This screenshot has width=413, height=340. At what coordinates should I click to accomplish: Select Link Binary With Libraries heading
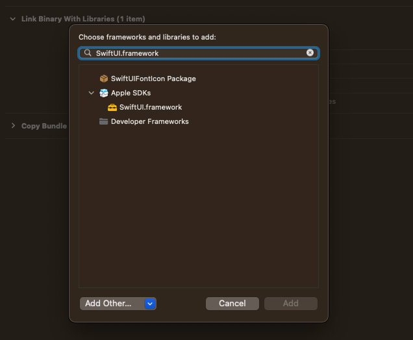click(x=83, y=19)
